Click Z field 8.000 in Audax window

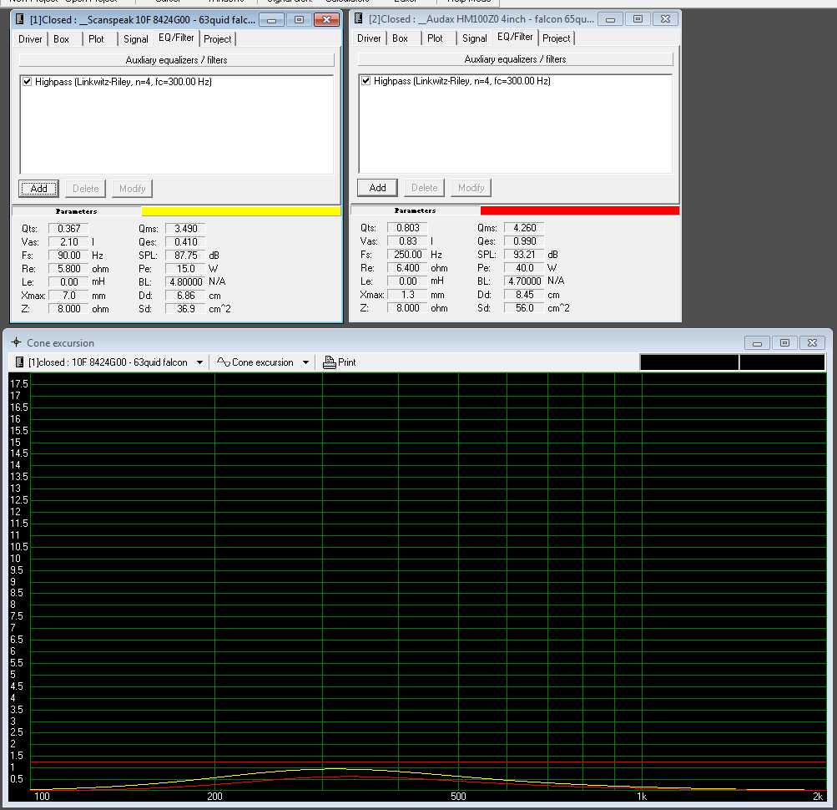pos(407,308)
